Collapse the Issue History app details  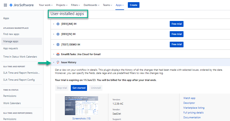pyautogui.click(x=54, y=62)
